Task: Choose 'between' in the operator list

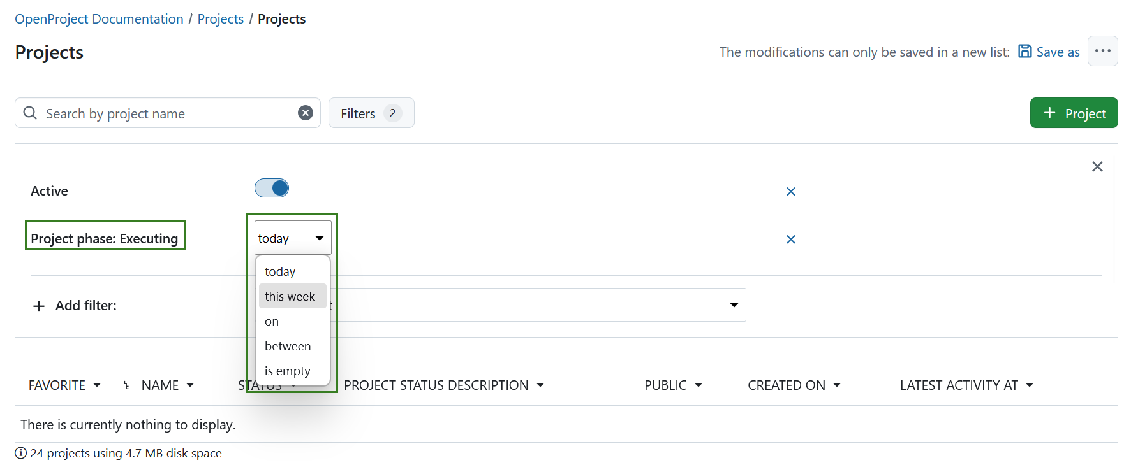Action: click(288, 346)
